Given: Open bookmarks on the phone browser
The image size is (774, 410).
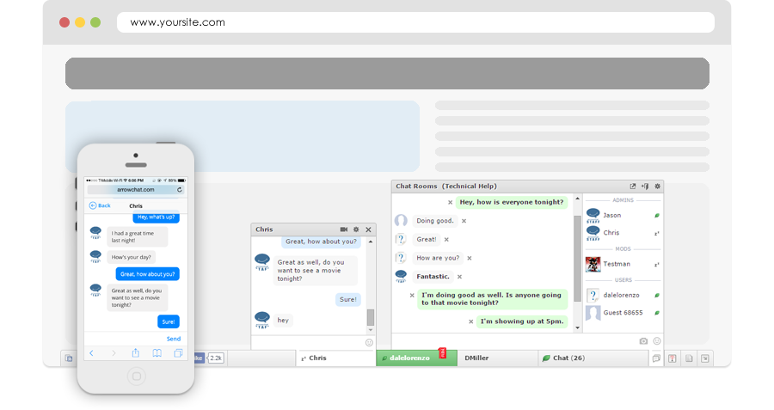Looking at the screenshot, I should (157, 353).
